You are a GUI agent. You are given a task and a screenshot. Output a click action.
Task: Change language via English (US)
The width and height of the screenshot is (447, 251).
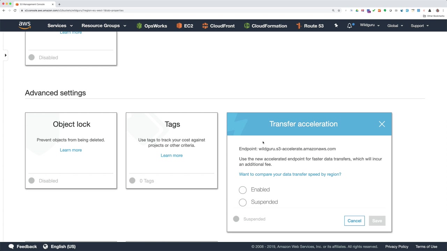[63, 246]
